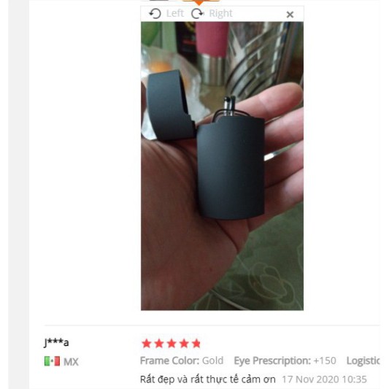Click the orange pointer arrow under the selected thumbnail
This screenshot has height=389, width=389.
[199, 3]
